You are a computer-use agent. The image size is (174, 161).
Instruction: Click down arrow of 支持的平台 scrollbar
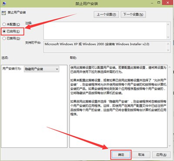point(168,50)
